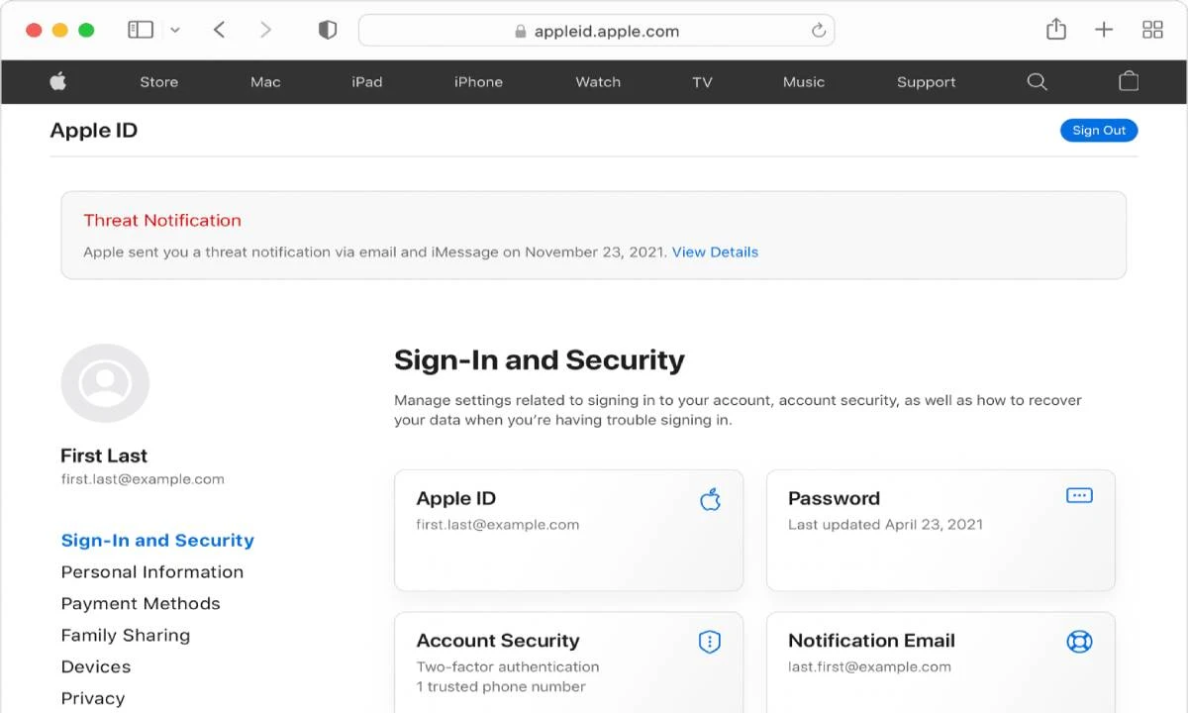
Task: Open the search magnifier in Apple nav
Action: click(x=1037, y=81)
